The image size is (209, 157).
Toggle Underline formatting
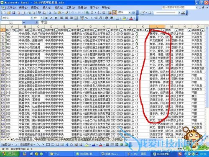click(x=56, y=18)
